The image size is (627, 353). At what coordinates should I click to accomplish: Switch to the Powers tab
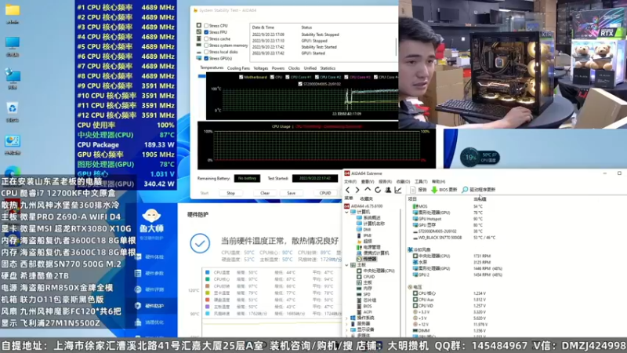[278, 68]
